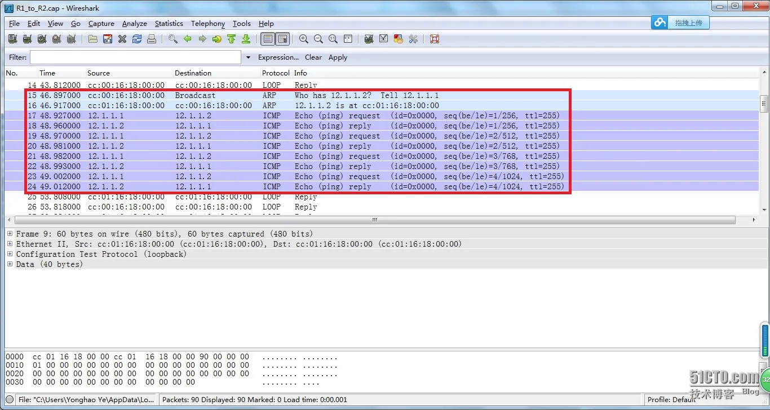Screen dimensions: 770x410
Task: Toggle packet list colorizing
Action: click(268, 39)
